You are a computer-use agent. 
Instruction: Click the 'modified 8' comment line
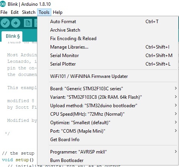tap(21, 101)
